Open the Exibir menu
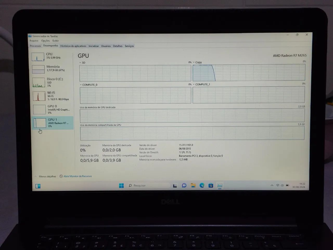The height and width of the screenshot is (250, 333). coord(56,41)
